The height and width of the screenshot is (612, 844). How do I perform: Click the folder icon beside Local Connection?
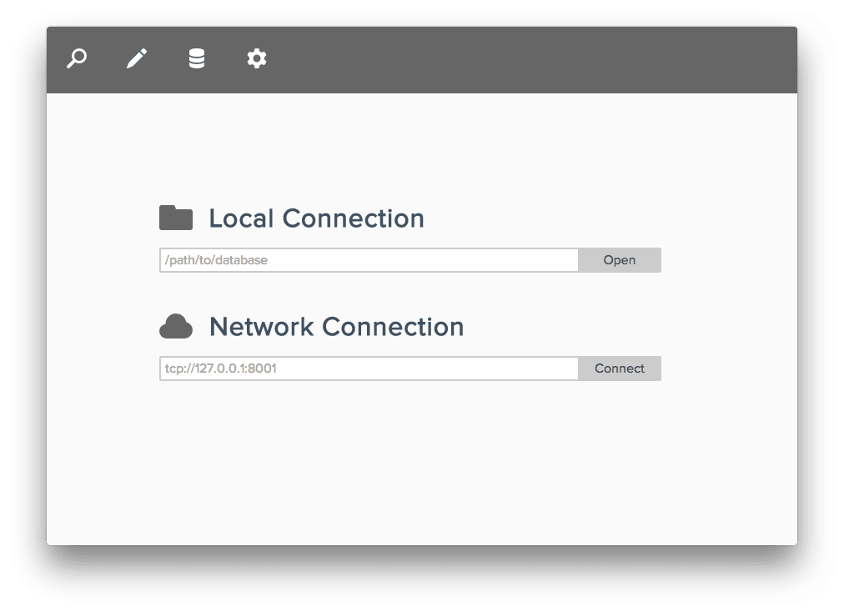176,218
